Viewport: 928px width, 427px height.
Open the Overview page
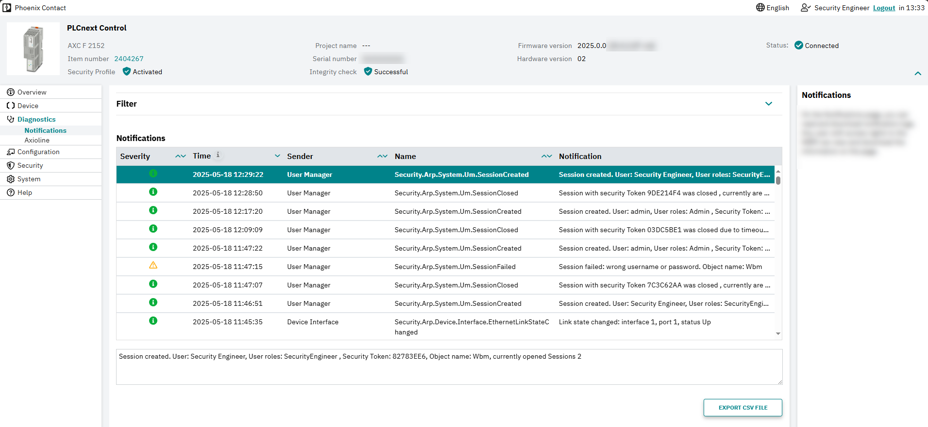pyautogui.click(x=32, y=92)
